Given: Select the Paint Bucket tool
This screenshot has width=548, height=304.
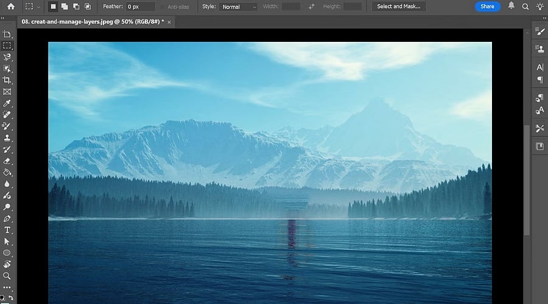Looking at the screenshot, I should tap(7, 173).
